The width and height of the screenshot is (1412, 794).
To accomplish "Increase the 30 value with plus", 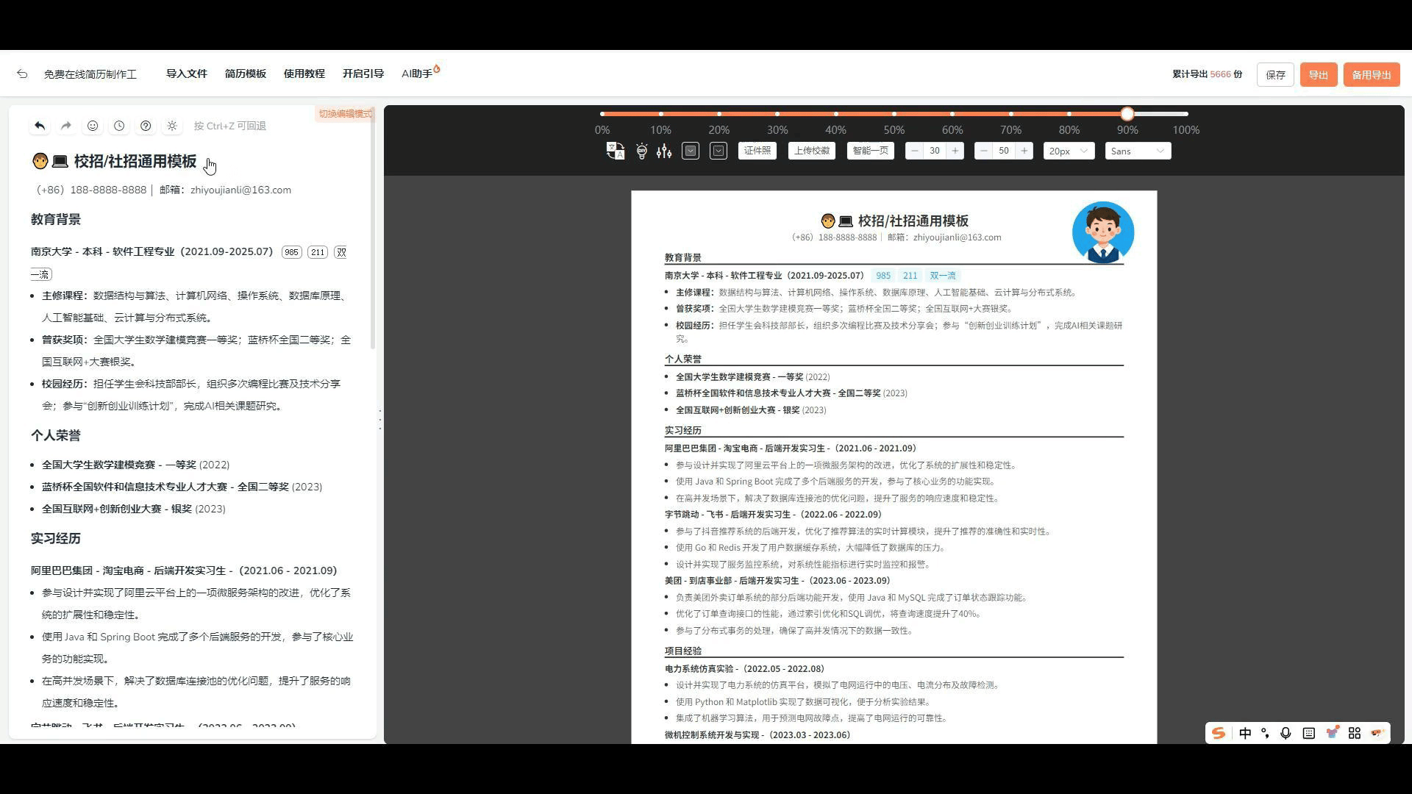I will (955, 151).
